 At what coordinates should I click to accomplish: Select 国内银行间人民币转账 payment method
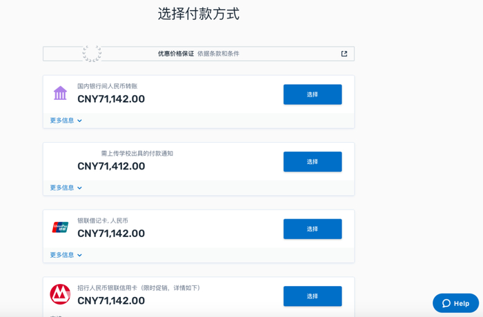312,94
